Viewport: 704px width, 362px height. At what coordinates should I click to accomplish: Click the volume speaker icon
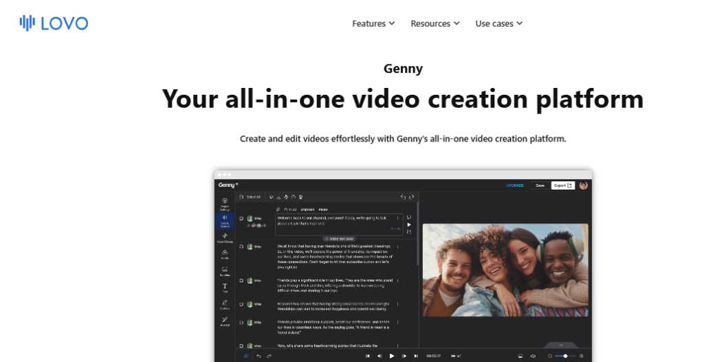pyautogui.click(x=533, y=356)
